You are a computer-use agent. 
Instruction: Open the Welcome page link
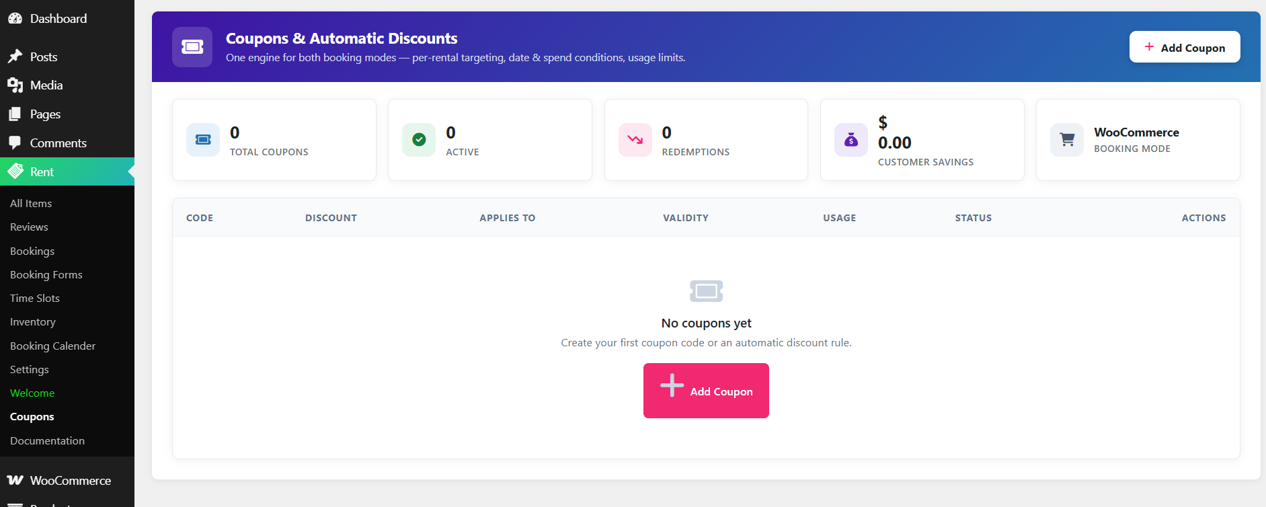click(x=32, y=393)
